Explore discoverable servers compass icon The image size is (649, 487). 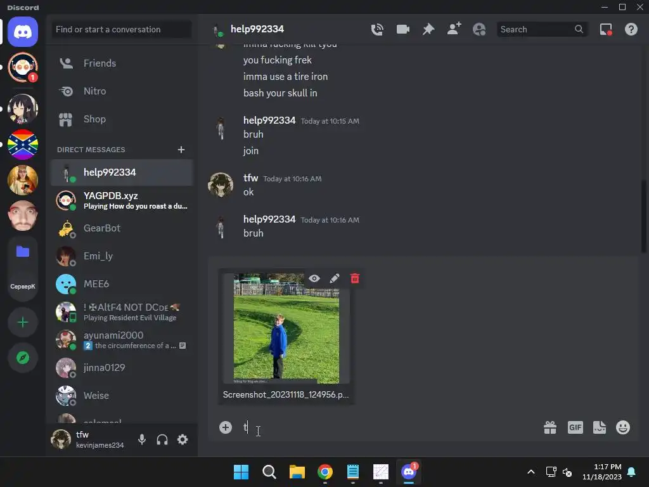tap(23, 358)
